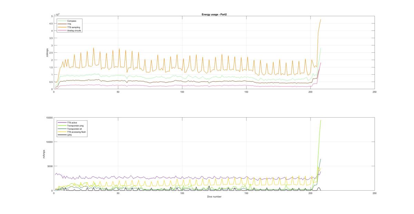Click the yellow line sample beside 'TT8 accessing flash'
This screenshot has width=414, height=214.
coord(62,132)
